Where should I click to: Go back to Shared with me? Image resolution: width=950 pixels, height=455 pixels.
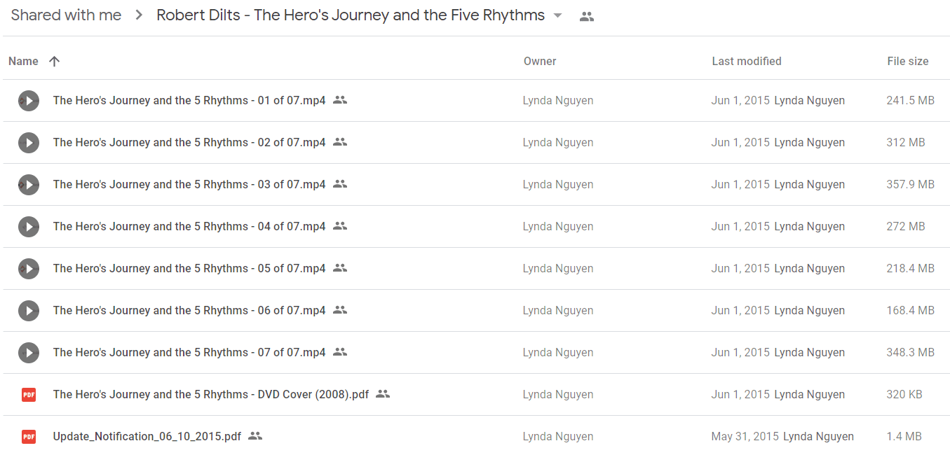66,15
